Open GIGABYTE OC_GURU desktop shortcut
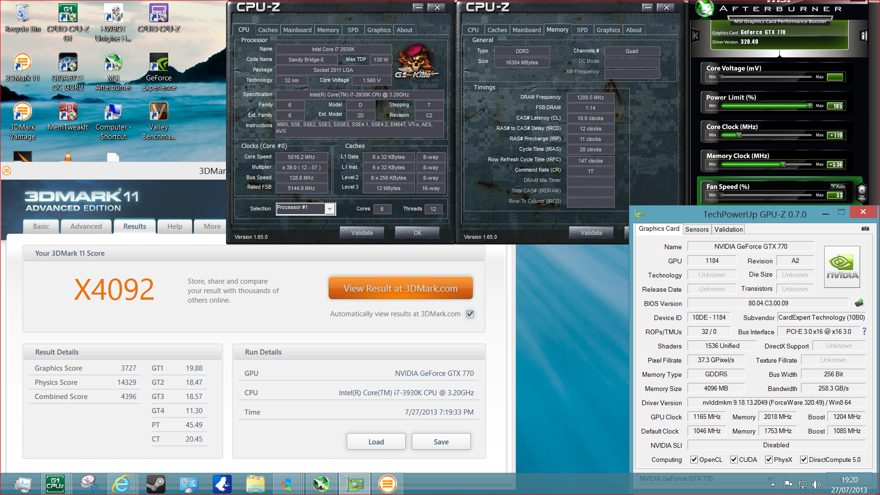This screenshot has height=495, width=880. 68,72
